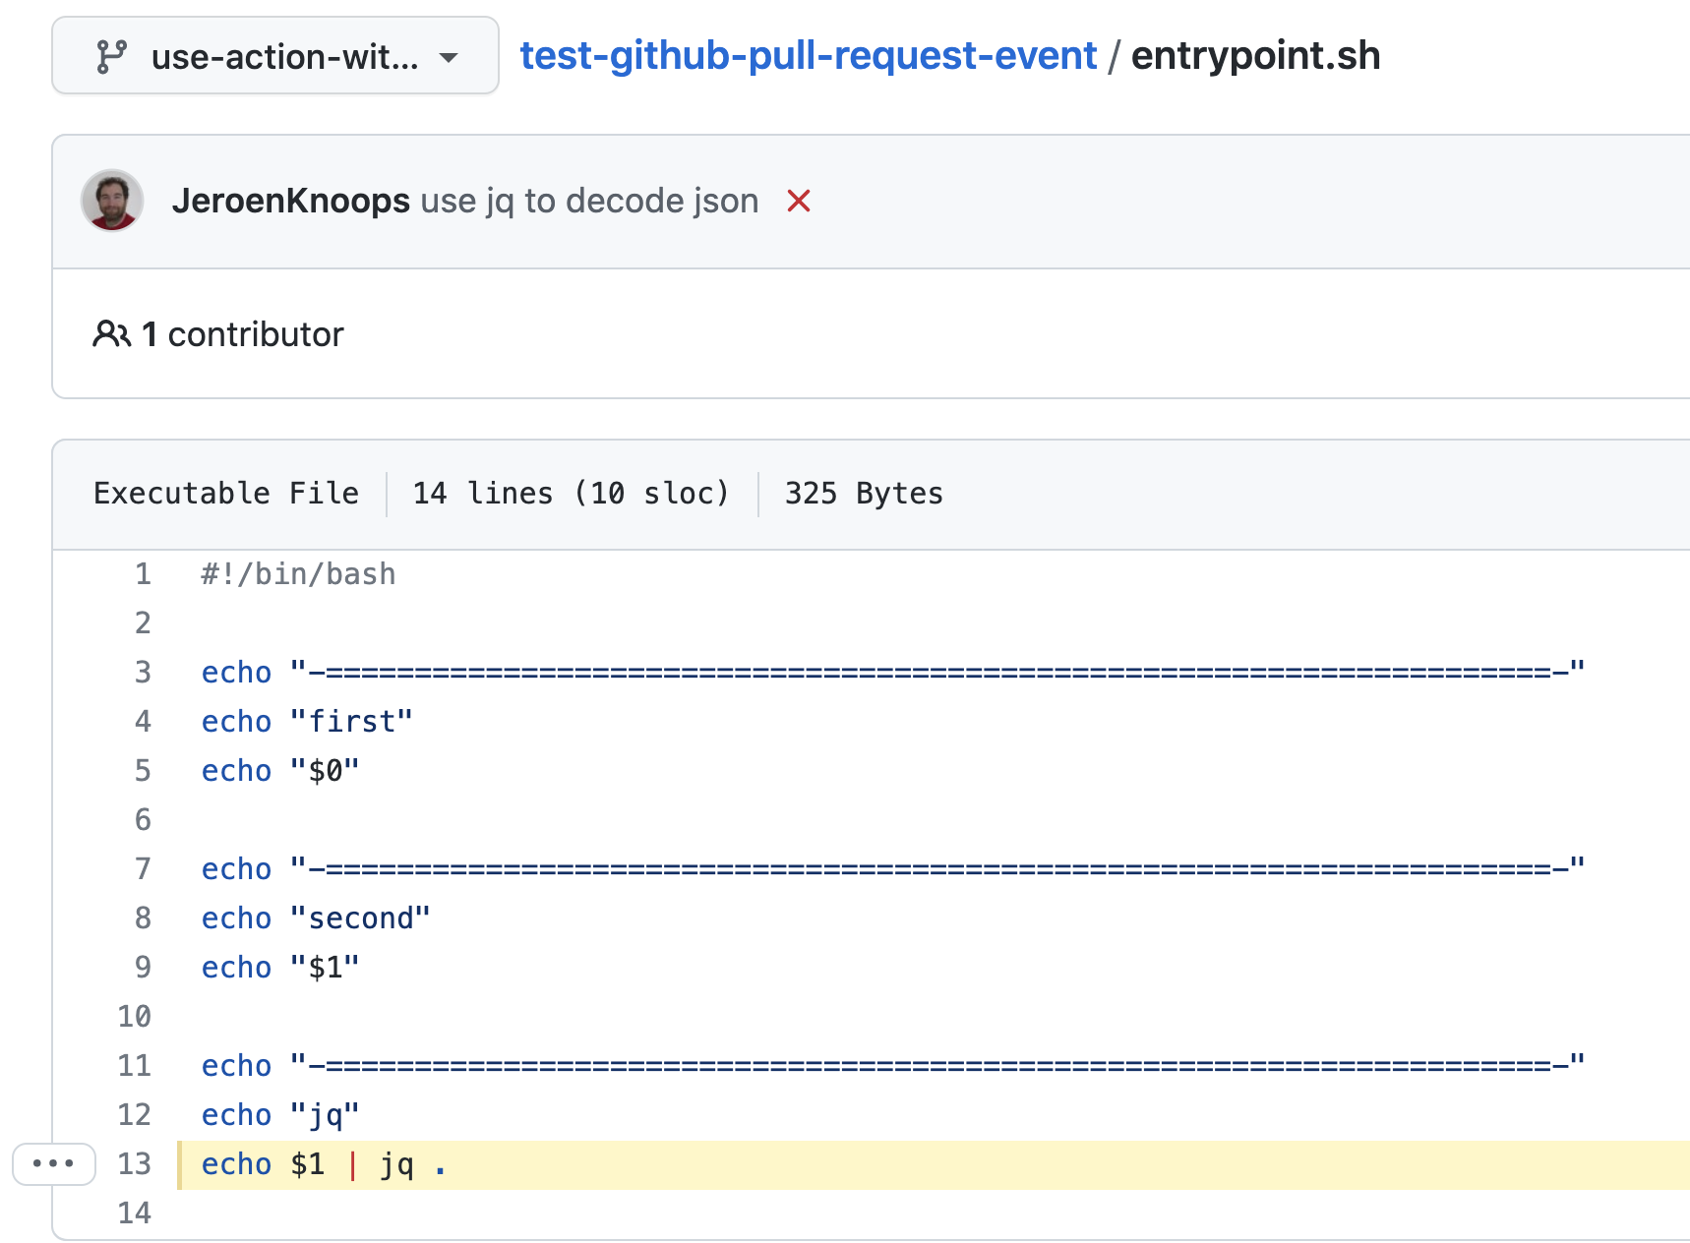Open test-github-pull-request-event repository link
The height and width of the screenshot is (1243, 1690).
pos(808,56)
